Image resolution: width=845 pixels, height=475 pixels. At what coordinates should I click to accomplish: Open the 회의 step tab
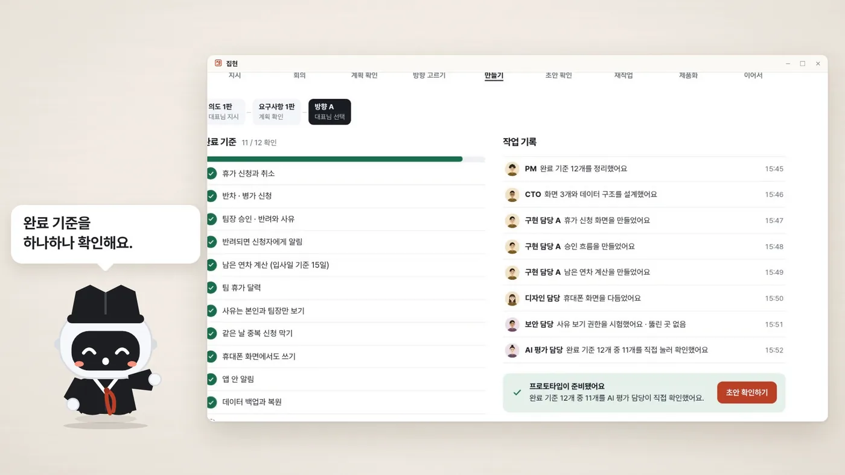(x=299, y=75)
